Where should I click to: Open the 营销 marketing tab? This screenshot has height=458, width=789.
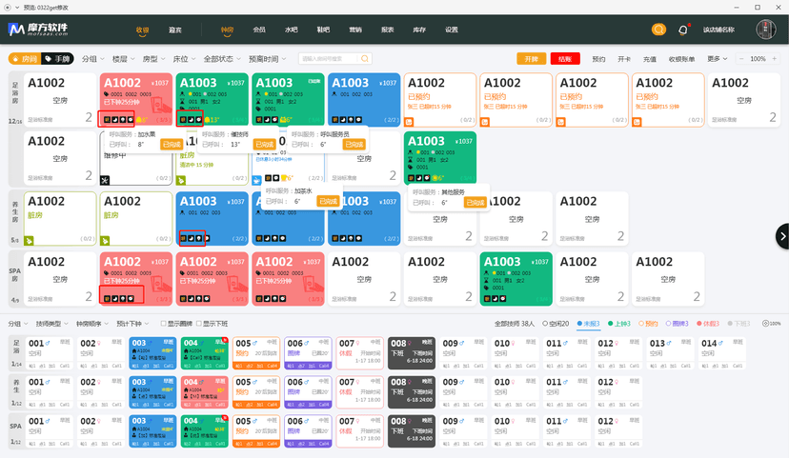[x=355, y=30]
